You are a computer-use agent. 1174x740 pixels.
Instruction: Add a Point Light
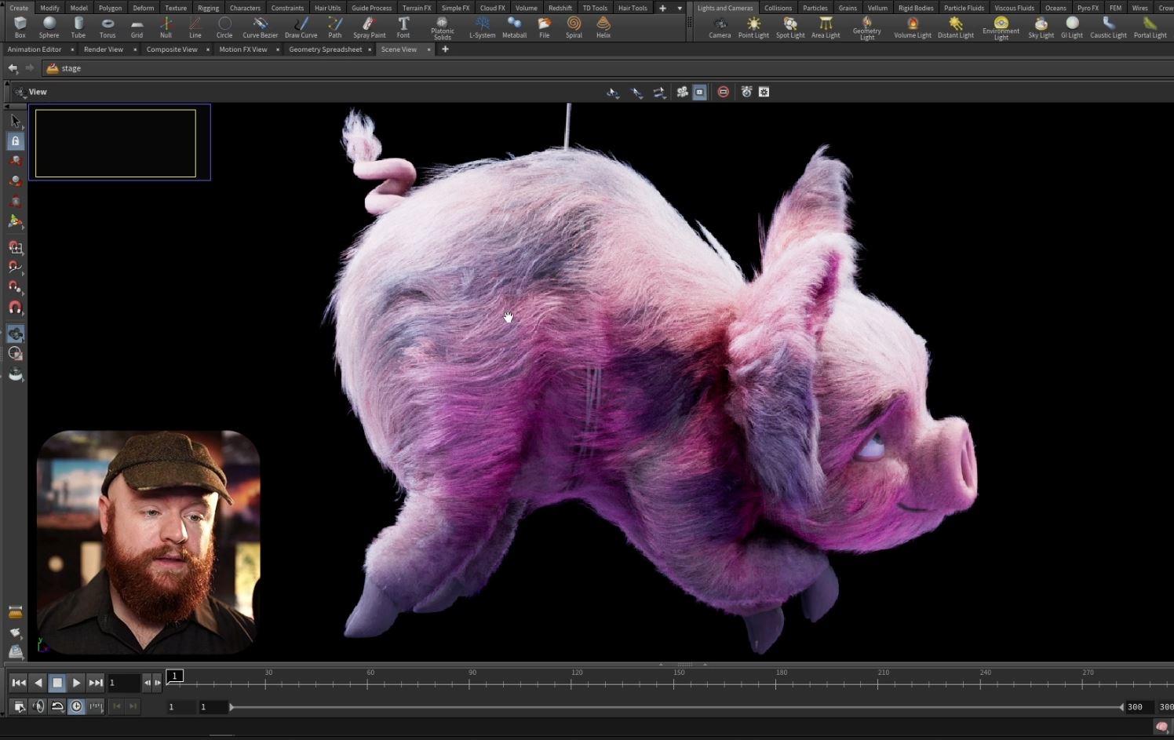point(753,27)
